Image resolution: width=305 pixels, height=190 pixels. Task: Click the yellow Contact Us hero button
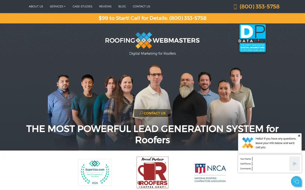[152, 113]
